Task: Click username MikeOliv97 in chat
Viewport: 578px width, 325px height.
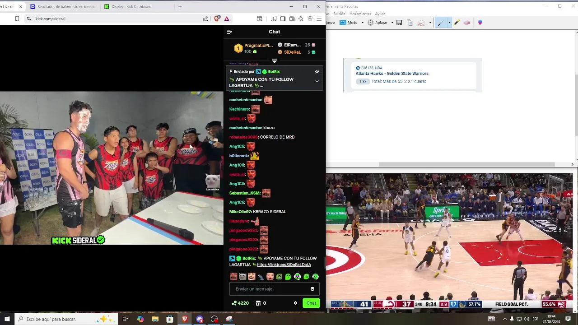Action: coord(240,212)
